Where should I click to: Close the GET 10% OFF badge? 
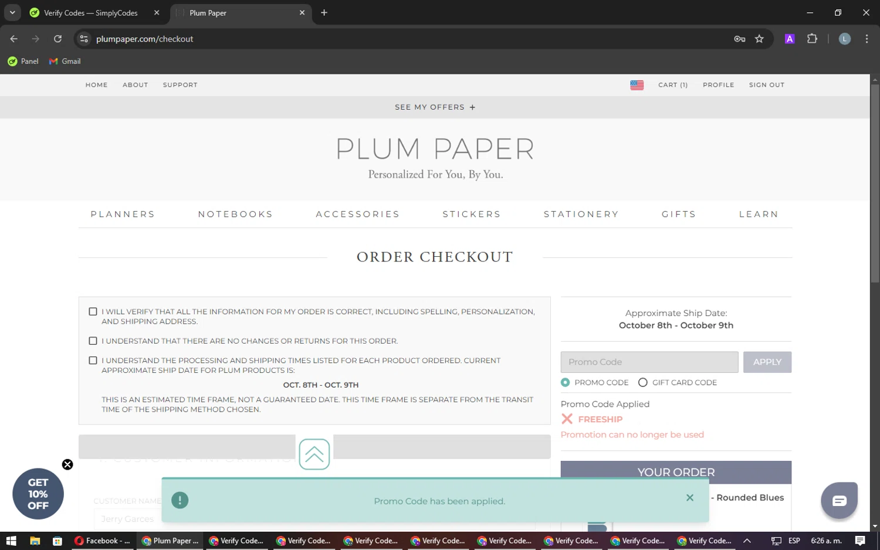67,464
